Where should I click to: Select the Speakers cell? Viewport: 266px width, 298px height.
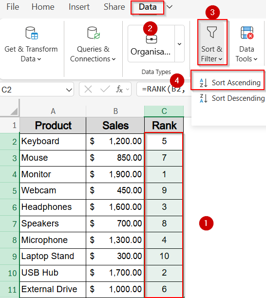point(53,223)
